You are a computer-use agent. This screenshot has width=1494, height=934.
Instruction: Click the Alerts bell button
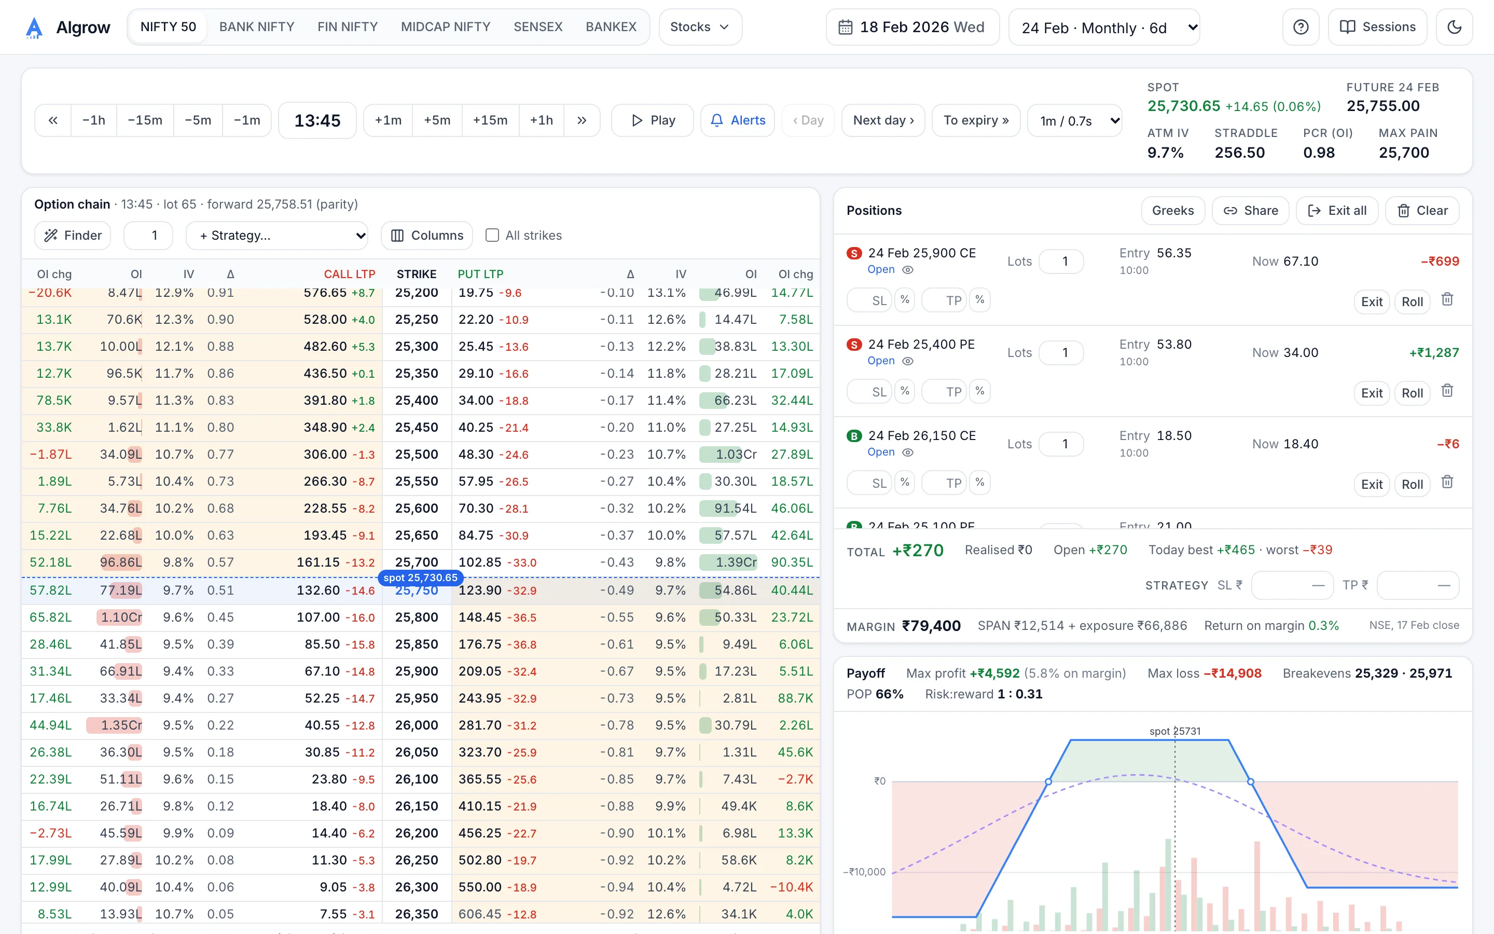(x=738, y=120)
